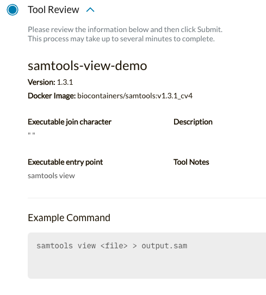Viewport: 266px width, 295px height.
Task: Click the Executable join character label
Action: [x=70, y=122]
